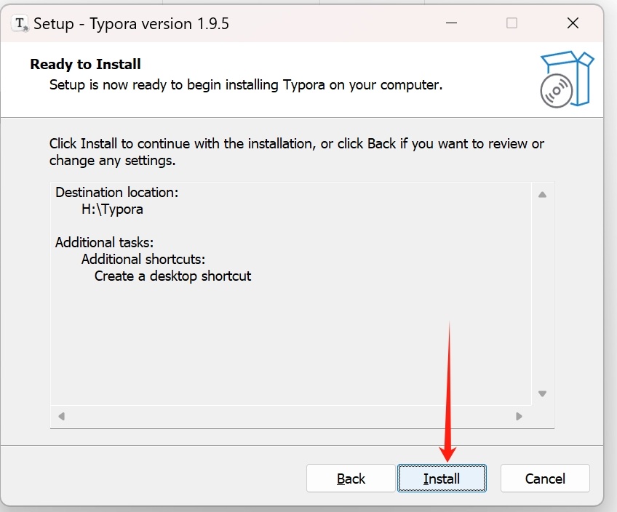Click the installer package graphic in the header
The width and height of the screenshot is (617, 512).
pos(567,79)
